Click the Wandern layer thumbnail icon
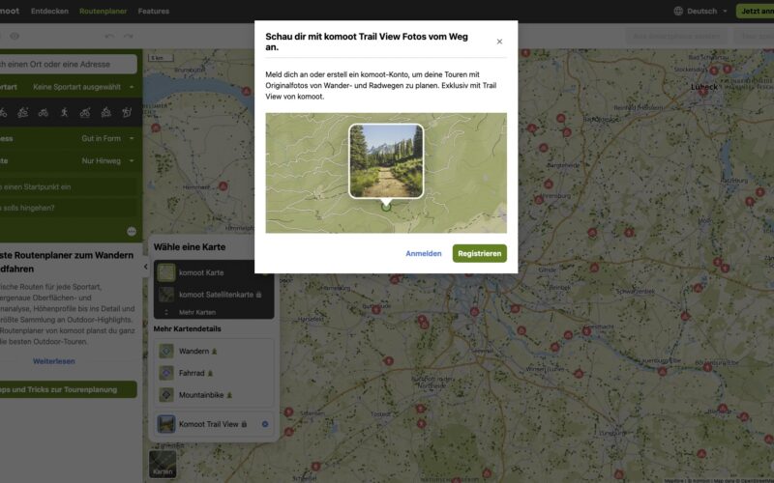774x483 pixels. 166,351
